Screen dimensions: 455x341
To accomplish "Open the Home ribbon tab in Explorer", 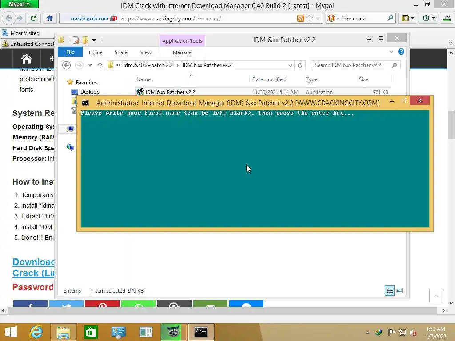I will coord(96,52).
